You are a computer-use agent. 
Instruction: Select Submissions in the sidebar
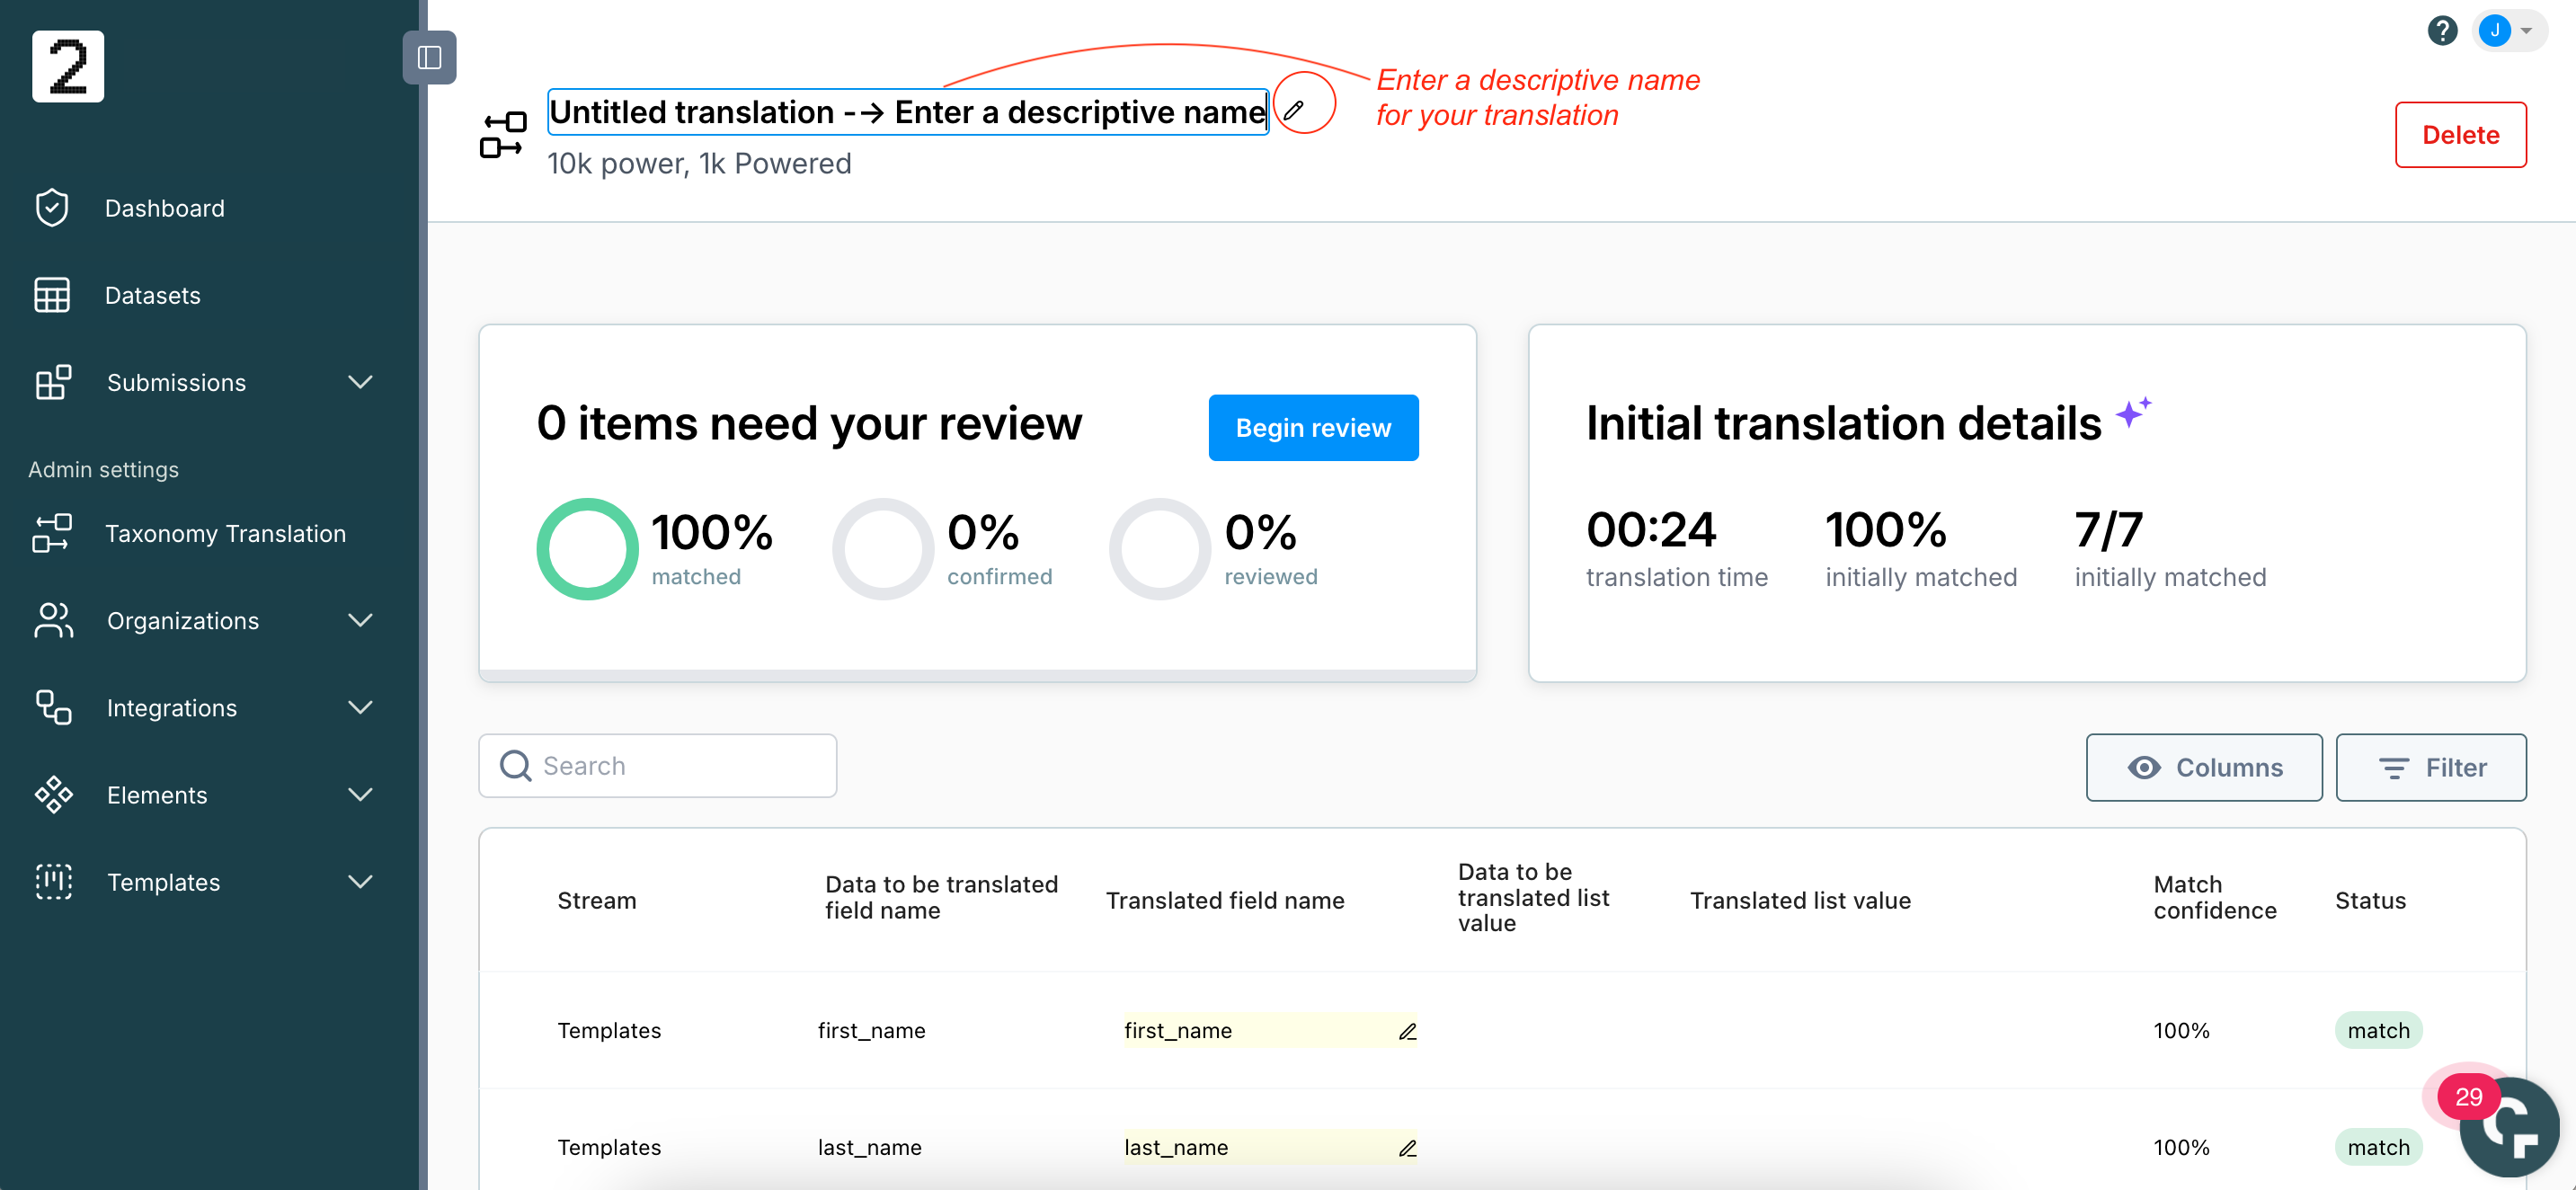coord(176,382)
